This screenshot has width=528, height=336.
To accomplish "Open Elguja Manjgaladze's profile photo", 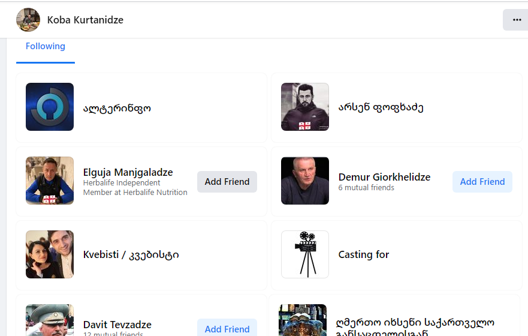I will tap(50, 181).
